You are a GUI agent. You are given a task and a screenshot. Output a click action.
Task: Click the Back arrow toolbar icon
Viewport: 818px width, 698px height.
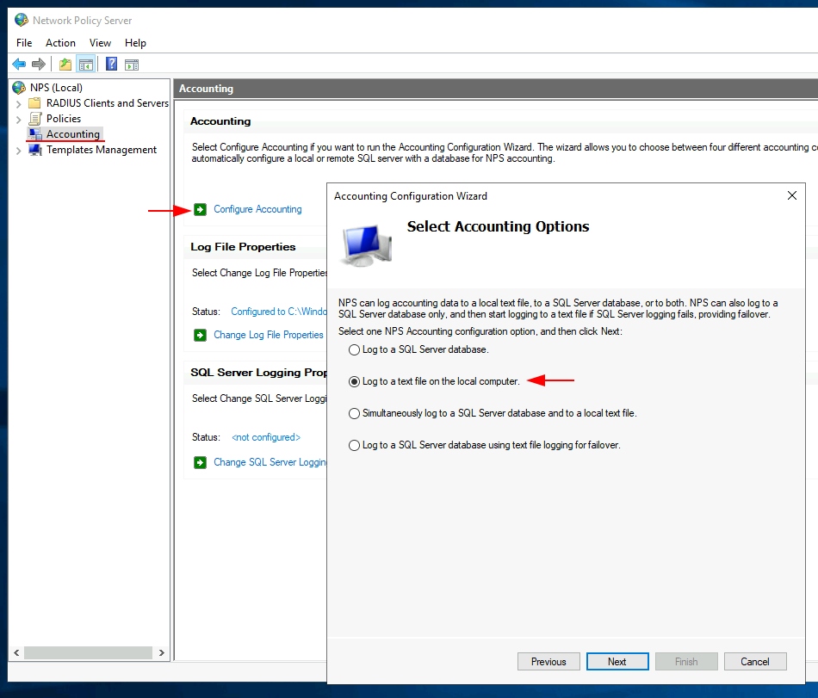tap(19, 64)
